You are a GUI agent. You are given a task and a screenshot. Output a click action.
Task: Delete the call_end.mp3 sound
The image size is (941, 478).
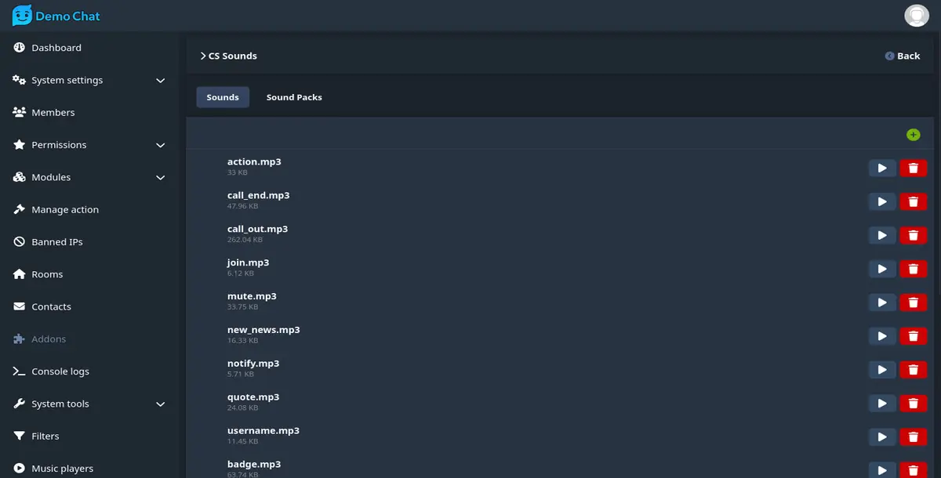coord(913,201)
